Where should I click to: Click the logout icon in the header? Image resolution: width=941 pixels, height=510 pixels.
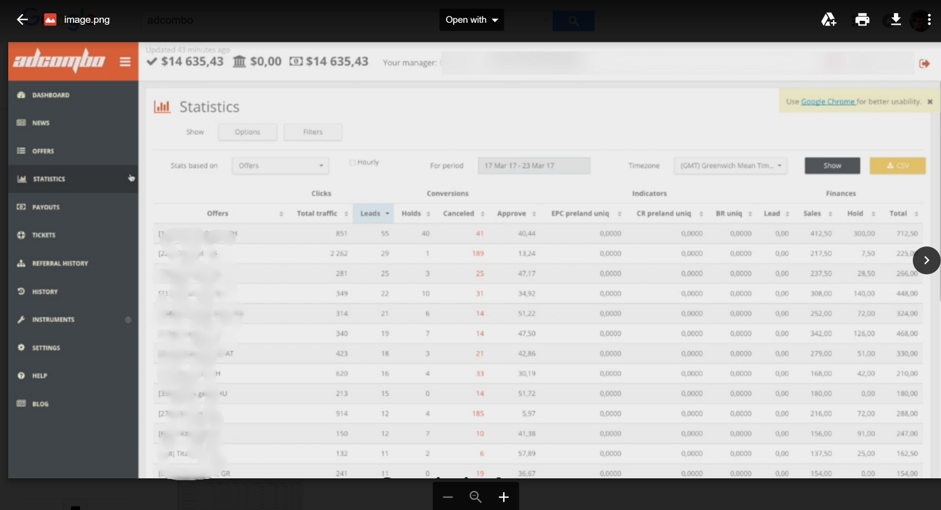926,64
